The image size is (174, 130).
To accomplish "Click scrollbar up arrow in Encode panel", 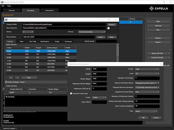I will (118, 45).
